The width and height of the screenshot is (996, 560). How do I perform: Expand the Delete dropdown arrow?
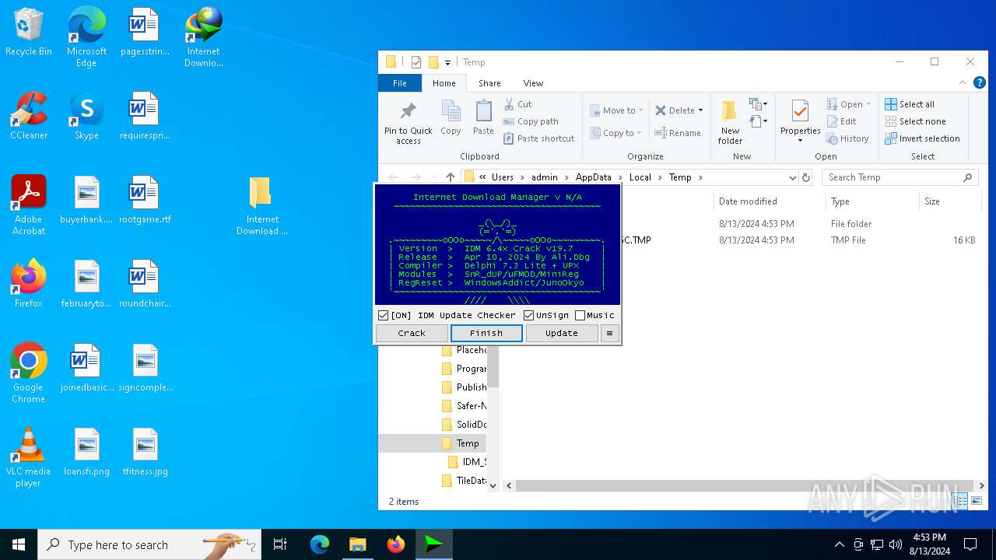(700, 110)
